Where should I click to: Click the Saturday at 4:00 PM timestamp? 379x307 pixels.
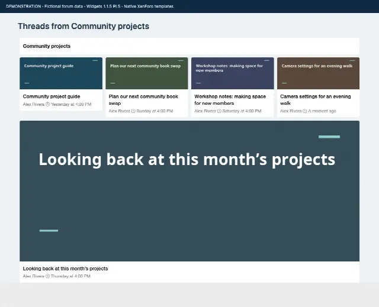[242, 111]
